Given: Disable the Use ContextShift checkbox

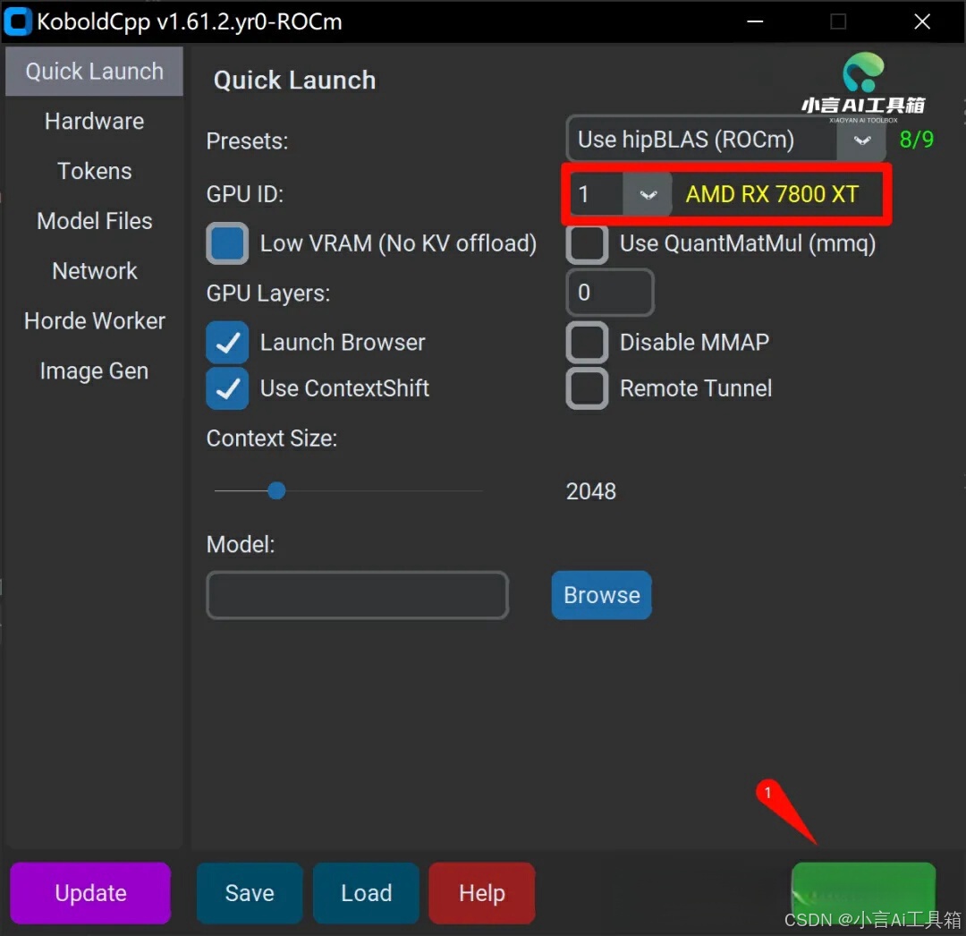Looking at the screenshot, I should tap(227, 389).
